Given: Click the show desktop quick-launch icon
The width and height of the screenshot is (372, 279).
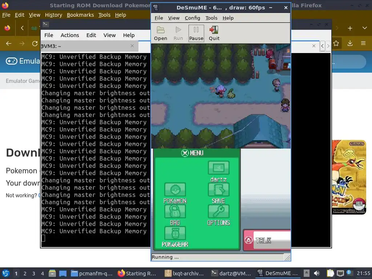Looking at the screenshot, I should (62, 274).
